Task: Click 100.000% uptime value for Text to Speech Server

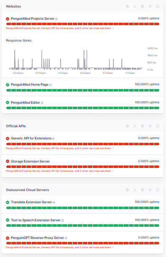Action: pos(147,220)
